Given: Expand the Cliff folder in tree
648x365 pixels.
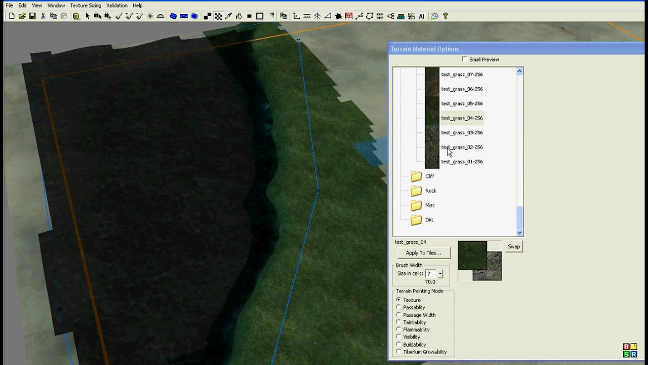Looking at the screenshot, I should (416, 176).
